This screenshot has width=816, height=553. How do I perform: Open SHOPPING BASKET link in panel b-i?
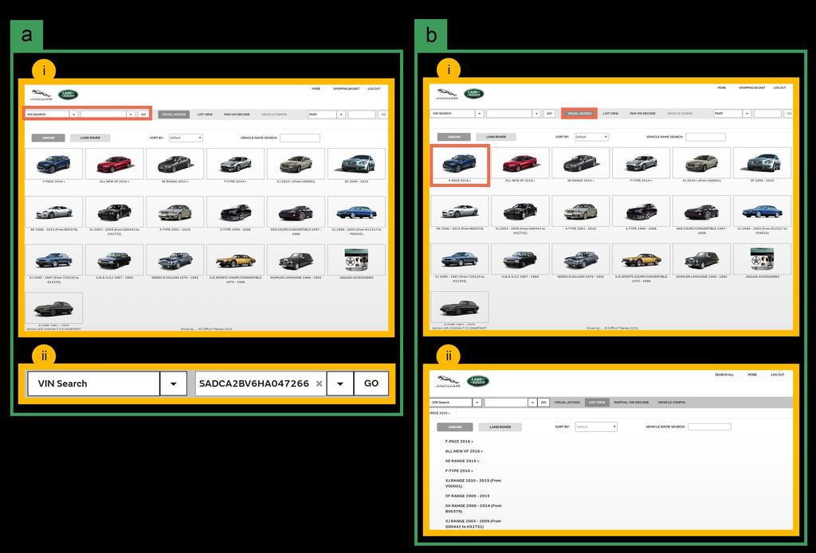pyautogui.click(x=752, y=88)
